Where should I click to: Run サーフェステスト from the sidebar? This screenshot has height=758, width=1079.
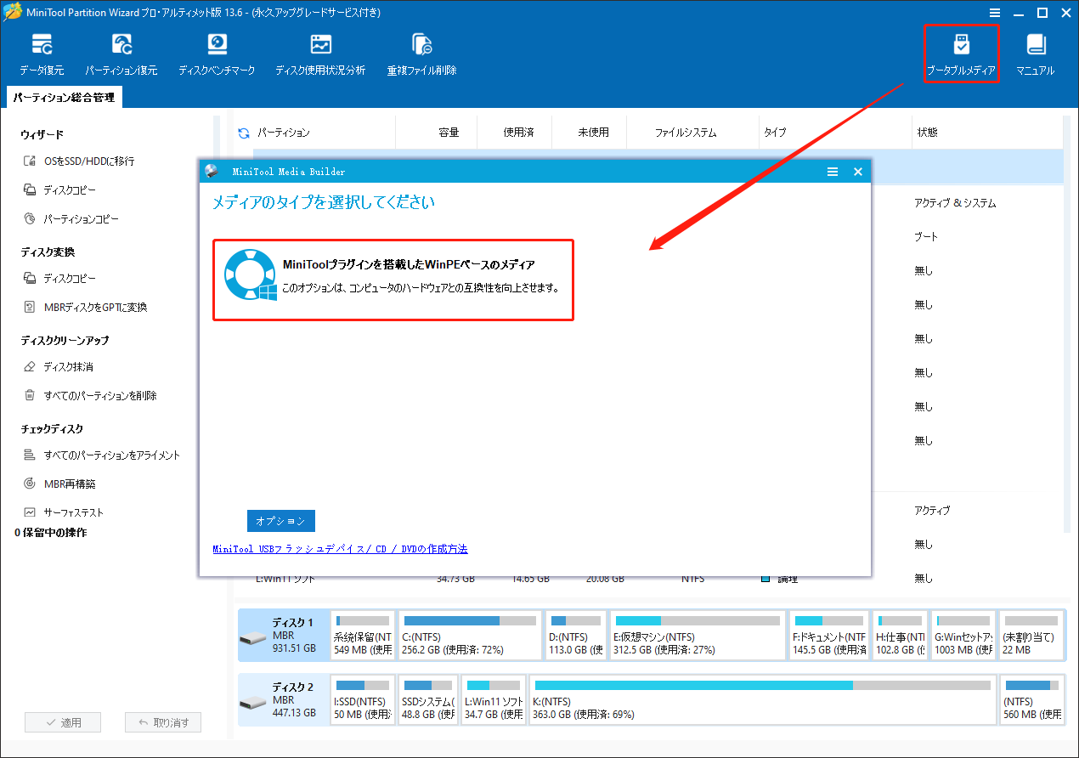[64, 513]
